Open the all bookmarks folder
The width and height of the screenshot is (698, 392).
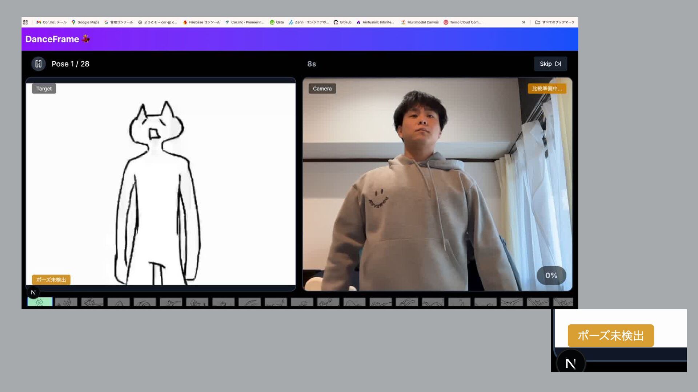tap(555, 22)
